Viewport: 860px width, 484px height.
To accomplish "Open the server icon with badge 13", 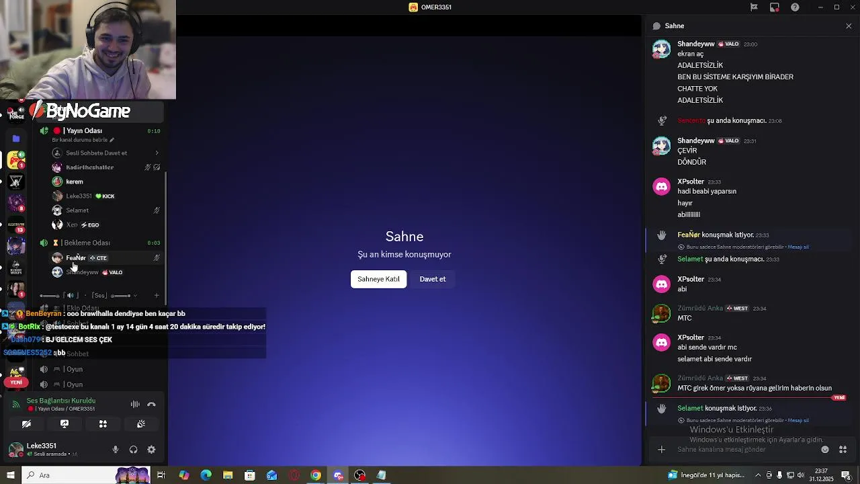I will 16,225.
